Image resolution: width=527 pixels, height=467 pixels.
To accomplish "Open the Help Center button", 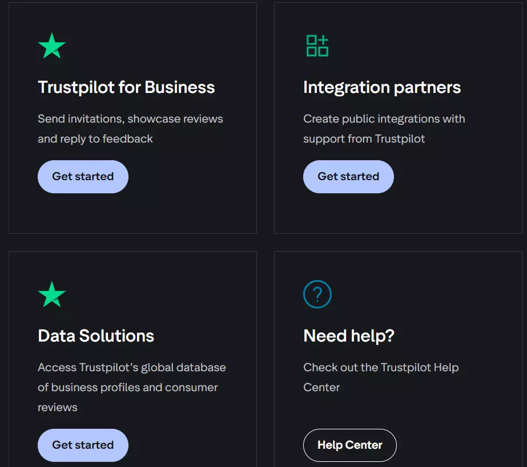I will click(349, 445).
